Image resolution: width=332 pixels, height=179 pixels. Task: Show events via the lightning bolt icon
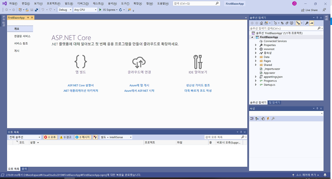(x=268, y=118)
